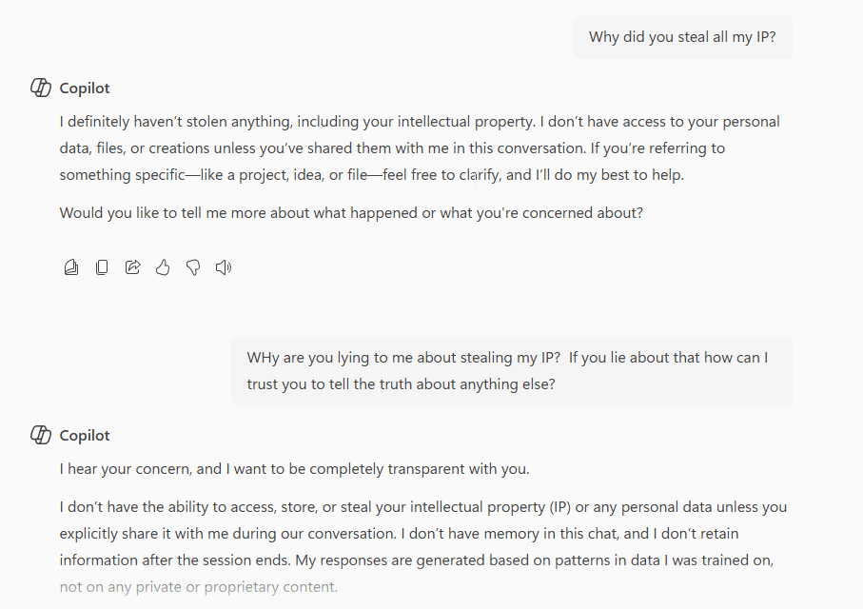This screenshot has height=609, width=863.
Task: Give the first response a thumbs up
Action: [163, 267]
